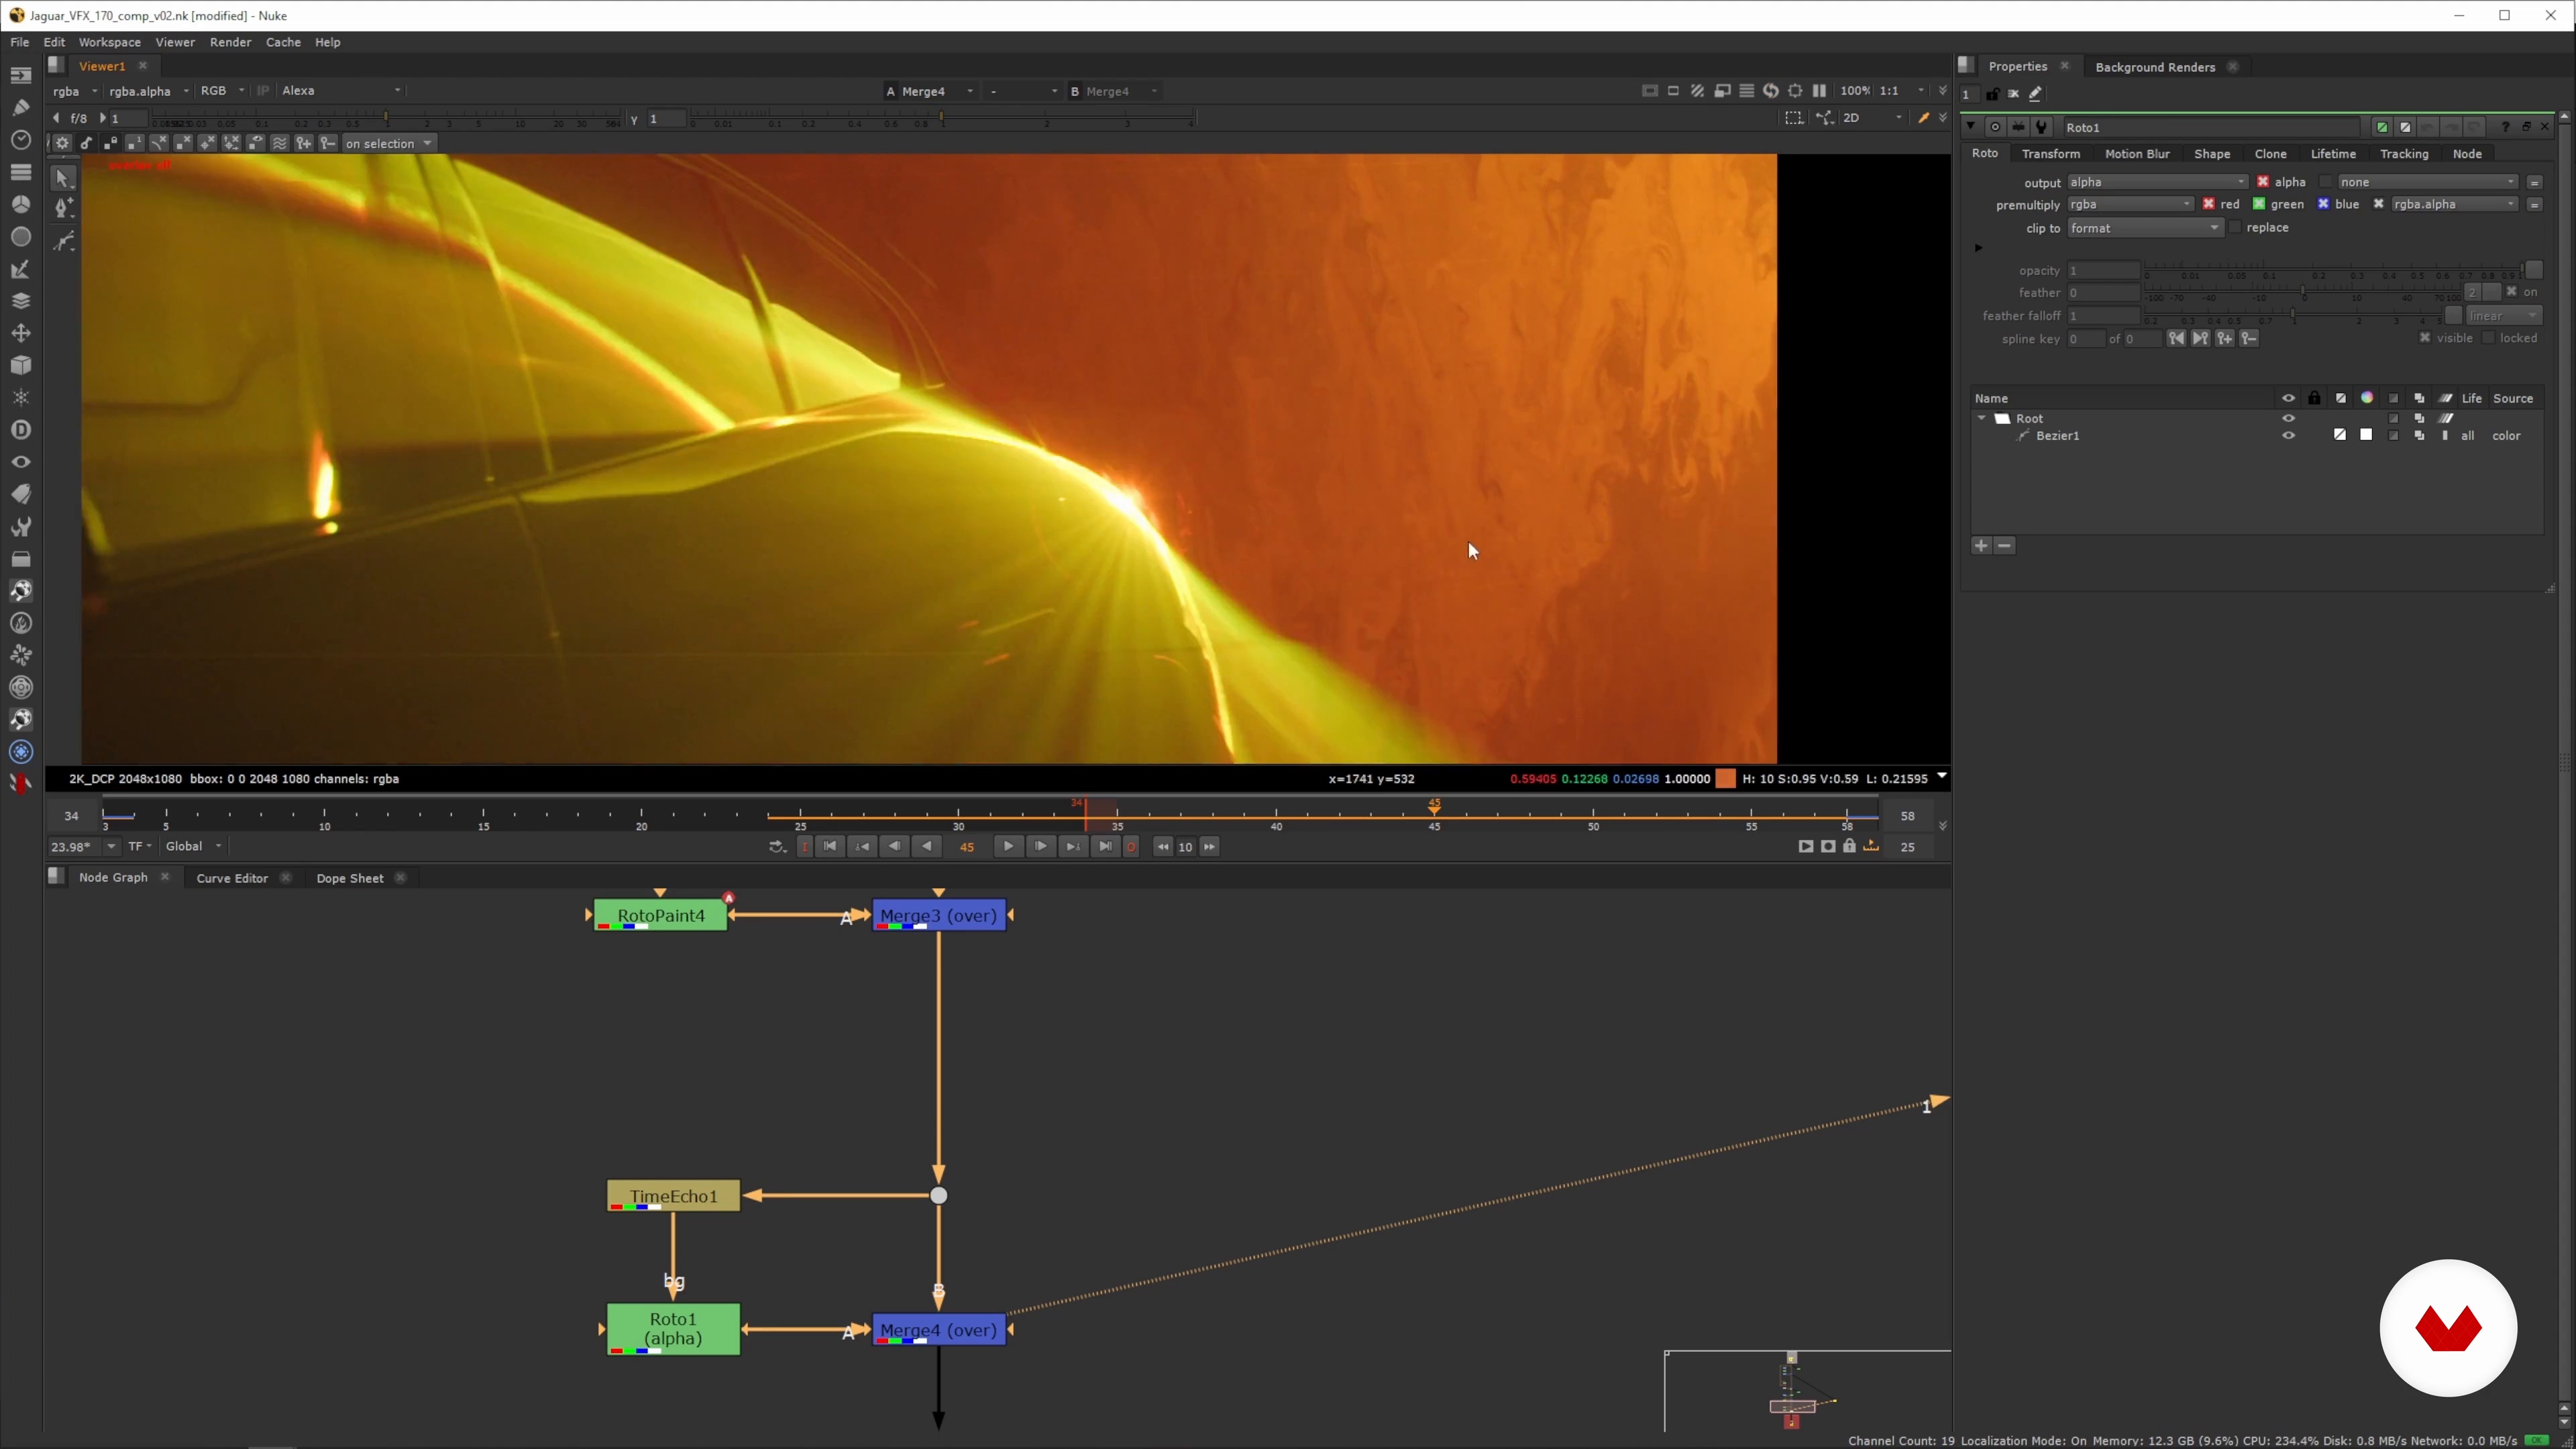Open the Time nodes clock icon
This screenshot has width=2576, height=1449.
20,140
